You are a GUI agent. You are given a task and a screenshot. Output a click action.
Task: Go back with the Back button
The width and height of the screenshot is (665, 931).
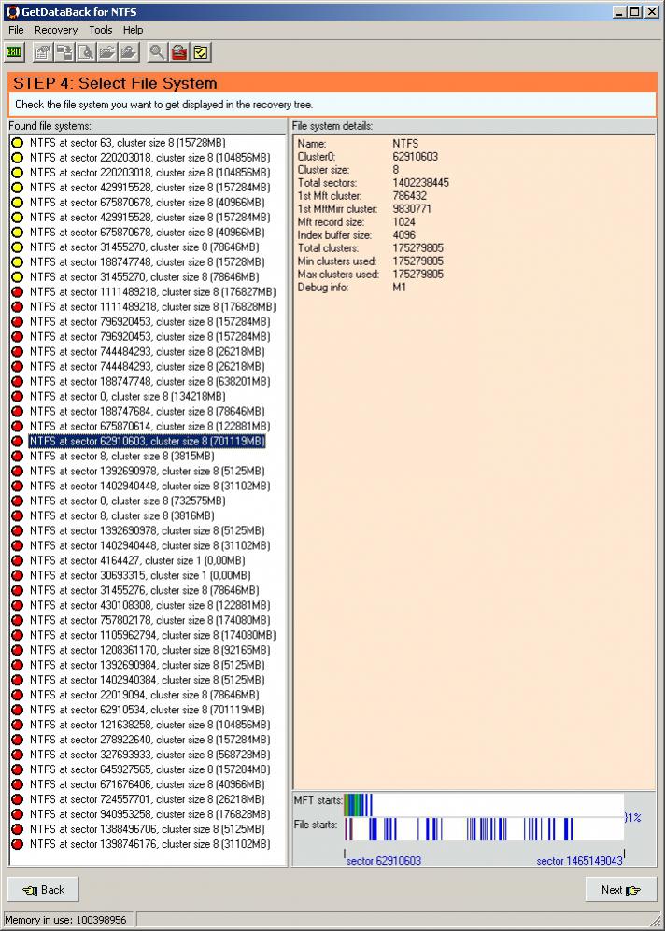point(43,889)
